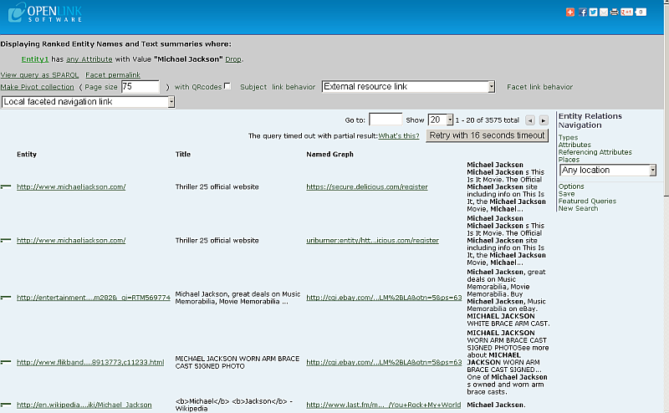Click the Named Graph column header
Viewport: 669px width, 413px height.
tap(329, 155)
